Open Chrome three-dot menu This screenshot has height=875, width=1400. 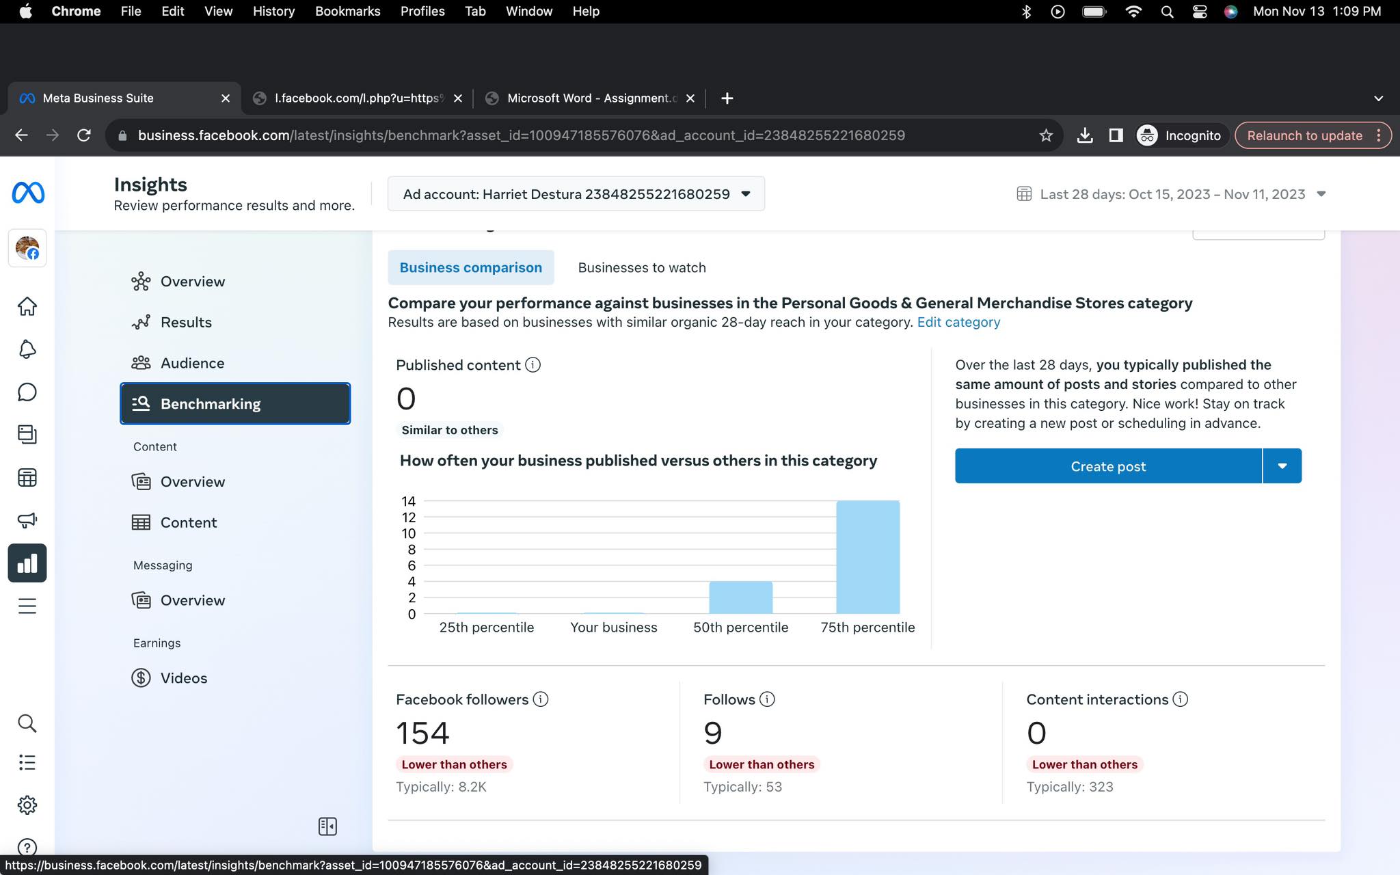coord(1379,135)
